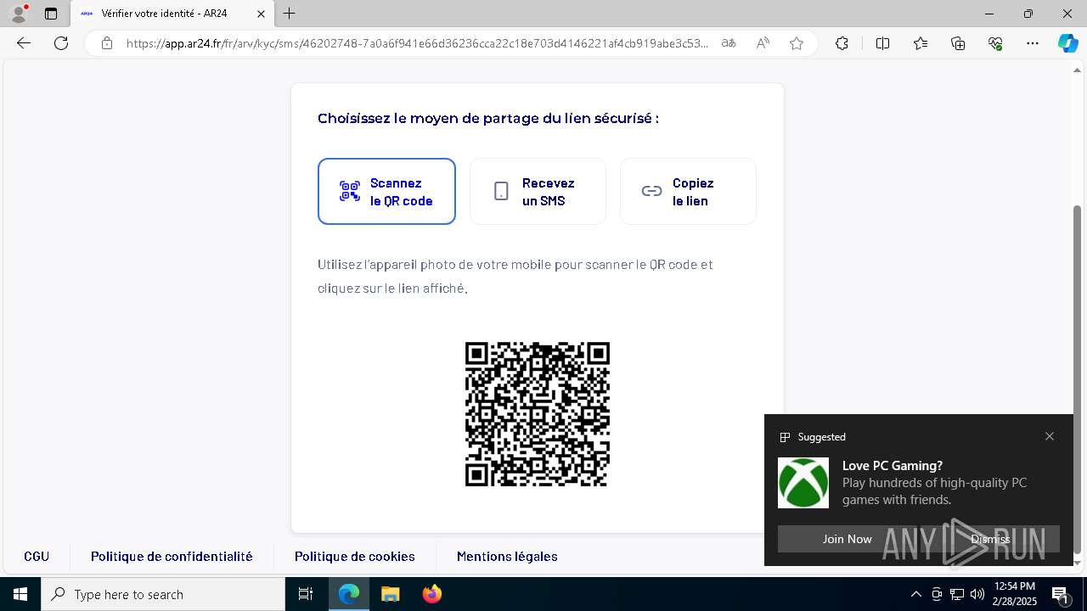This screenshot has height=611, width=1087.
Task: Click the taskbar search box
Action: pos(163,594)
